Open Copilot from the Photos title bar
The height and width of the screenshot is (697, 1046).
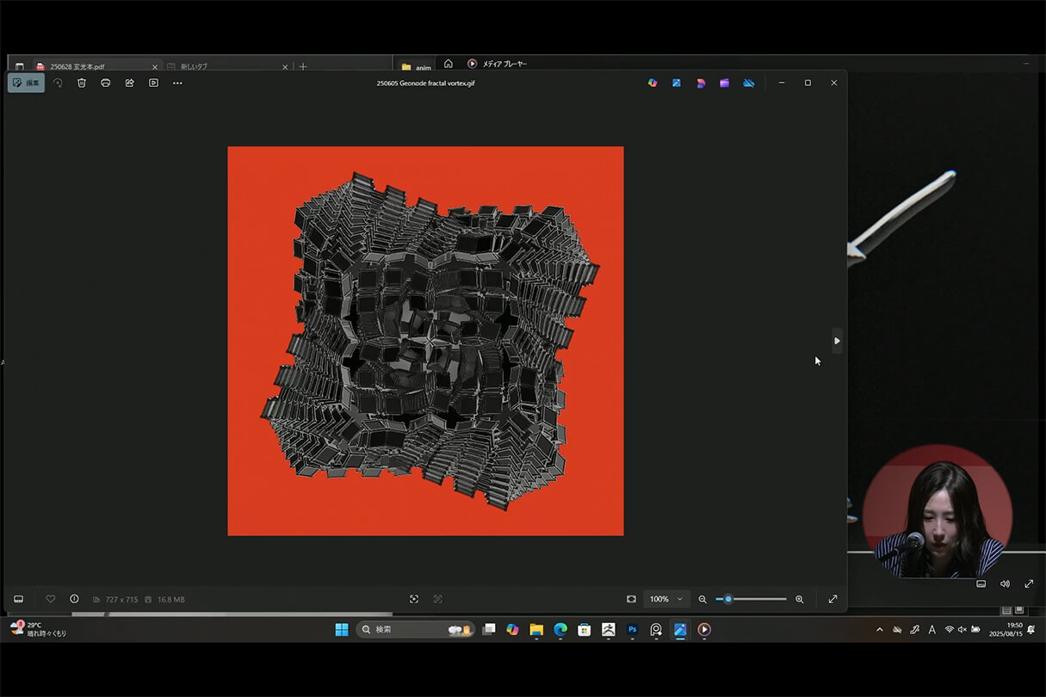pos(653,83)
